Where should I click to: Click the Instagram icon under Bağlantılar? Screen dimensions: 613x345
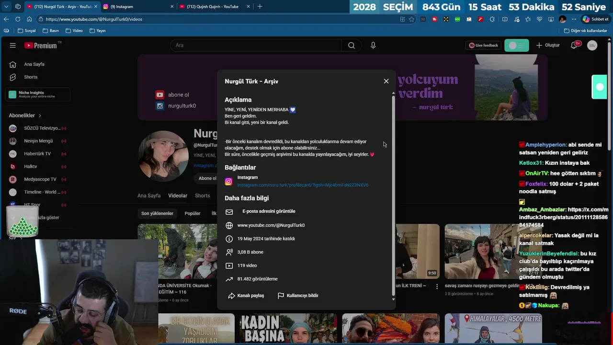229,182
